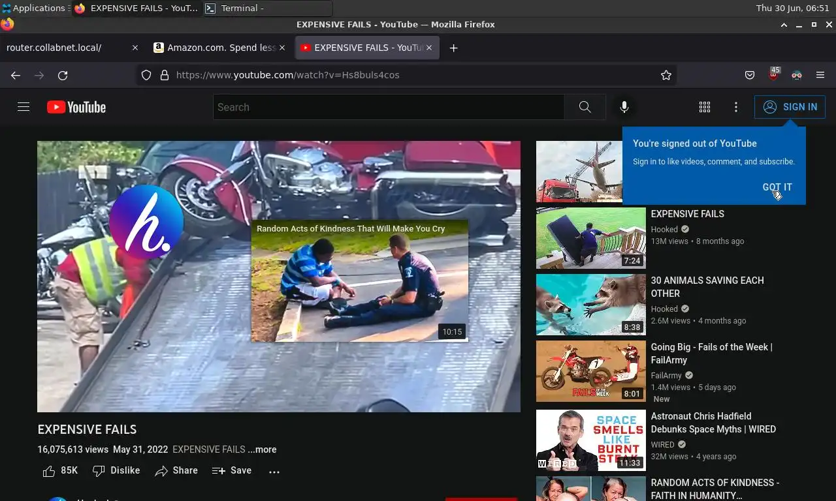
Task: Click the clock Thu 30 Jun
Action: 792,8
